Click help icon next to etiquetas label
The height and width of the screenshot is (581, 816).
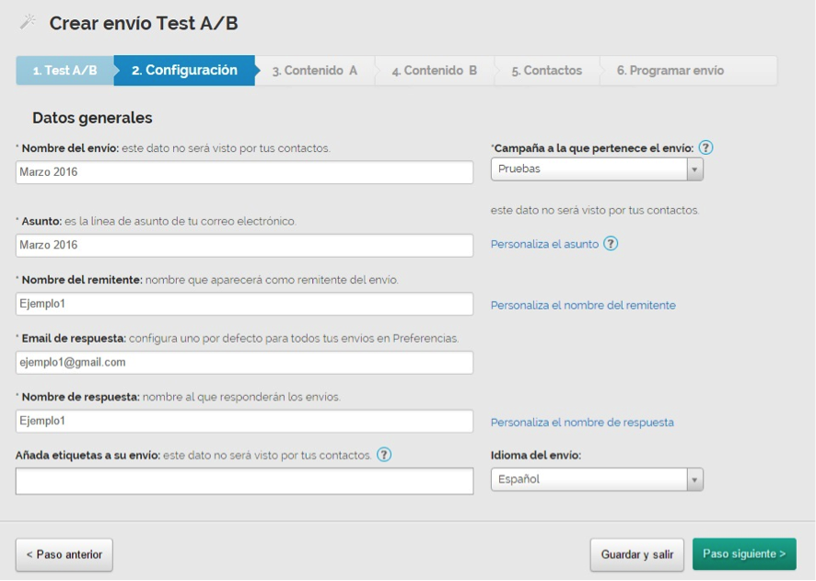click(x=384, y=455)
